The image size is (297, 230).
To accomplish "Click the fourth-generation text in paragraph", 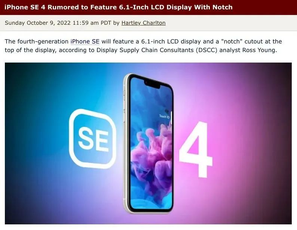I will pos(43,41).
